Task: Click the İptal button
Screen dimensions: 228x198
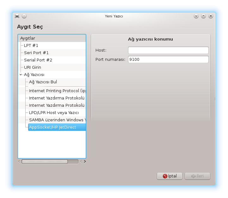Action: [x=169, y=176]
